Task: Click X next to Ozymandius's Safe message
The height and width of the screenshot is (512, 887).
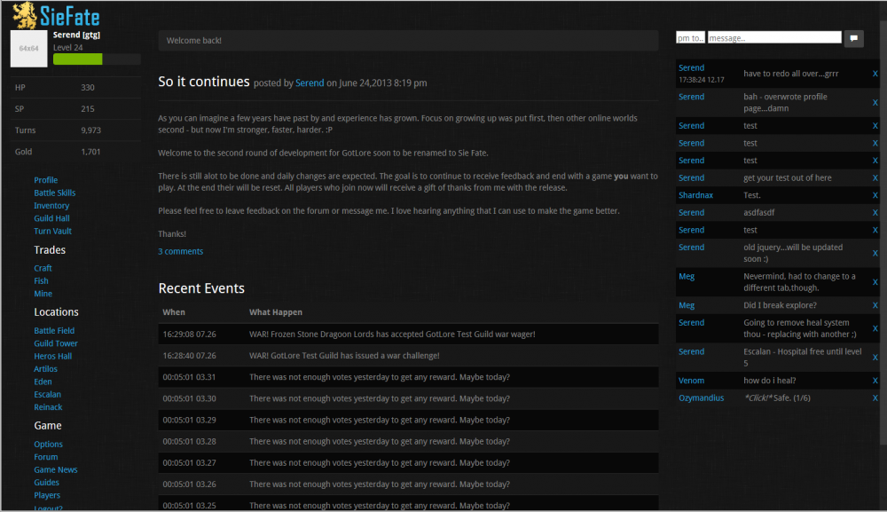Action: pyautogui.click(x=875, y=398)
